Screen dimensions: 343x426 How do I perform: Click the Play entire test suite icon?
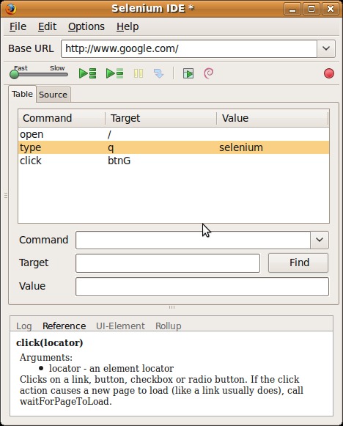tap(87, 73)
